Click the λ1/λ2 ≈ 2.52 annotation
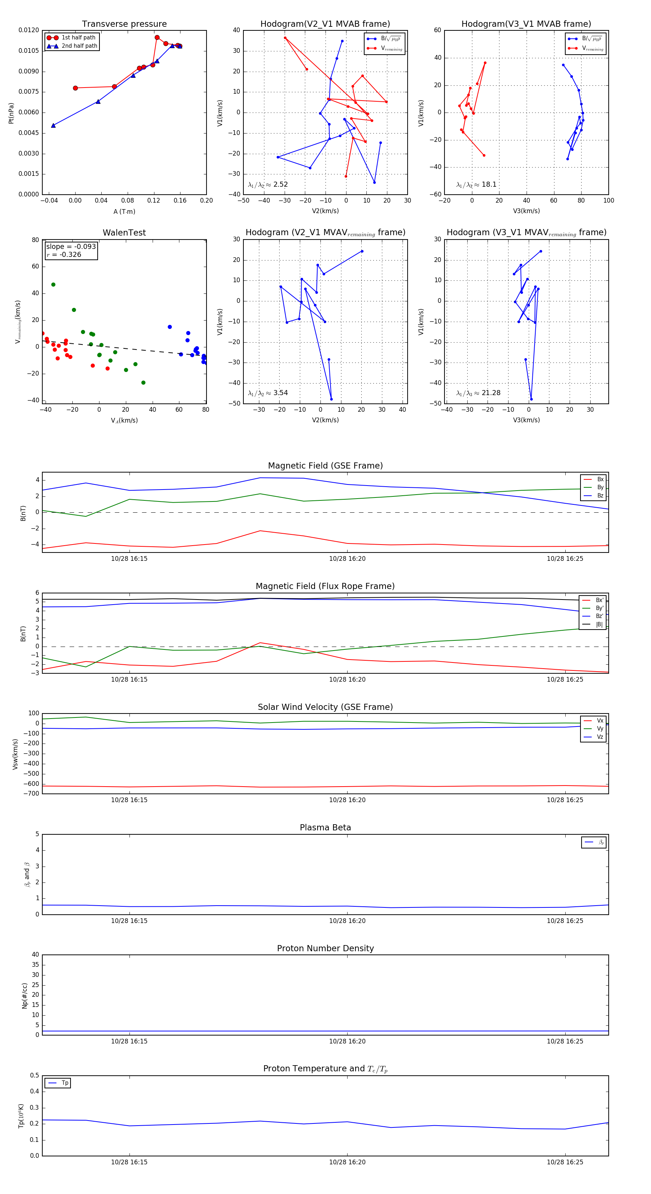Image resolution: width=651 pixels, height=1194 pixels. (268, 185)
